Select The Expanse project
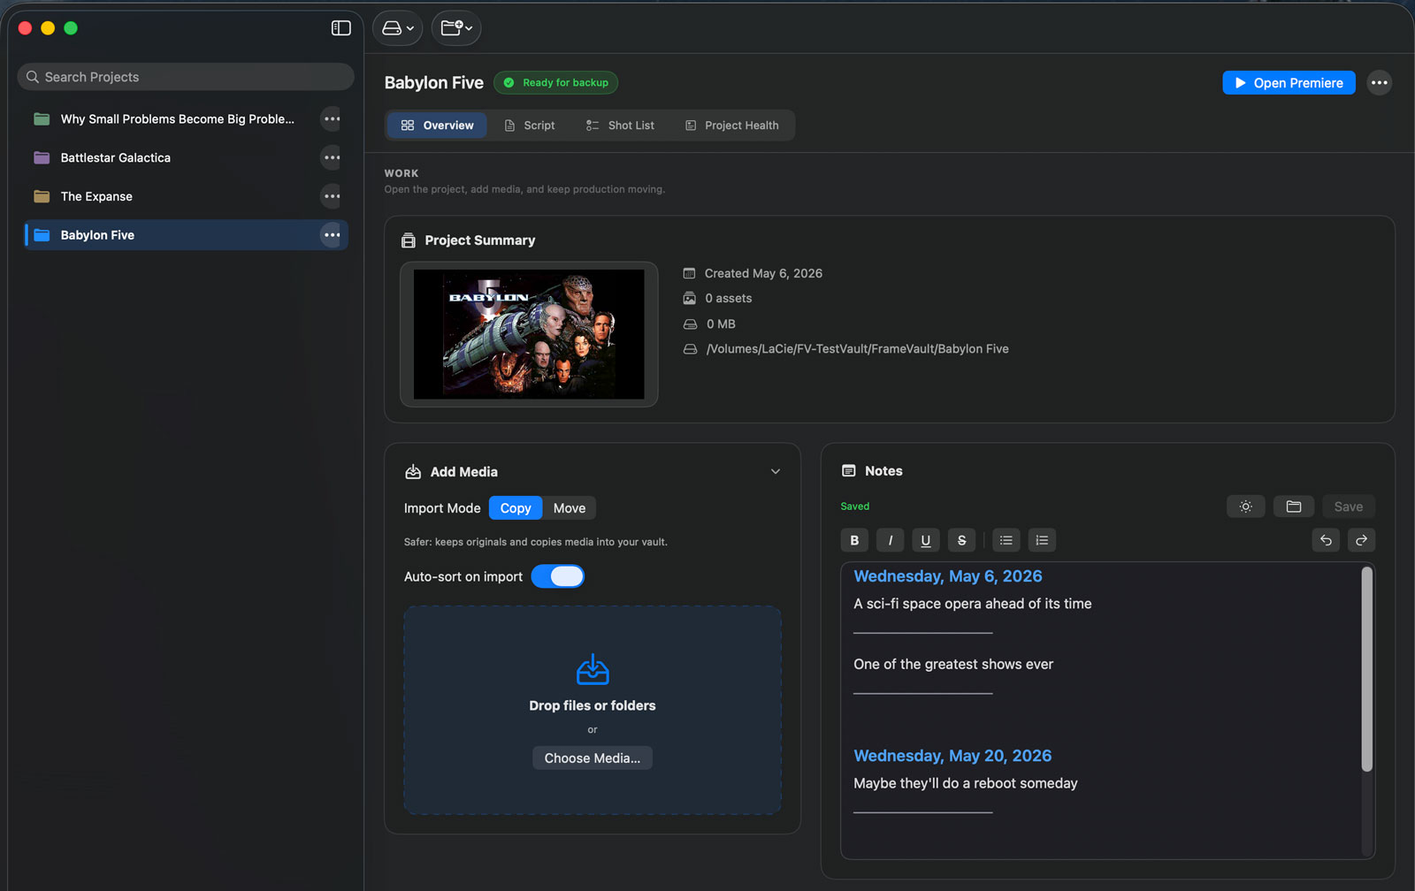The width and height of the screenshot is (1415, 891). (x=96, y=196)
